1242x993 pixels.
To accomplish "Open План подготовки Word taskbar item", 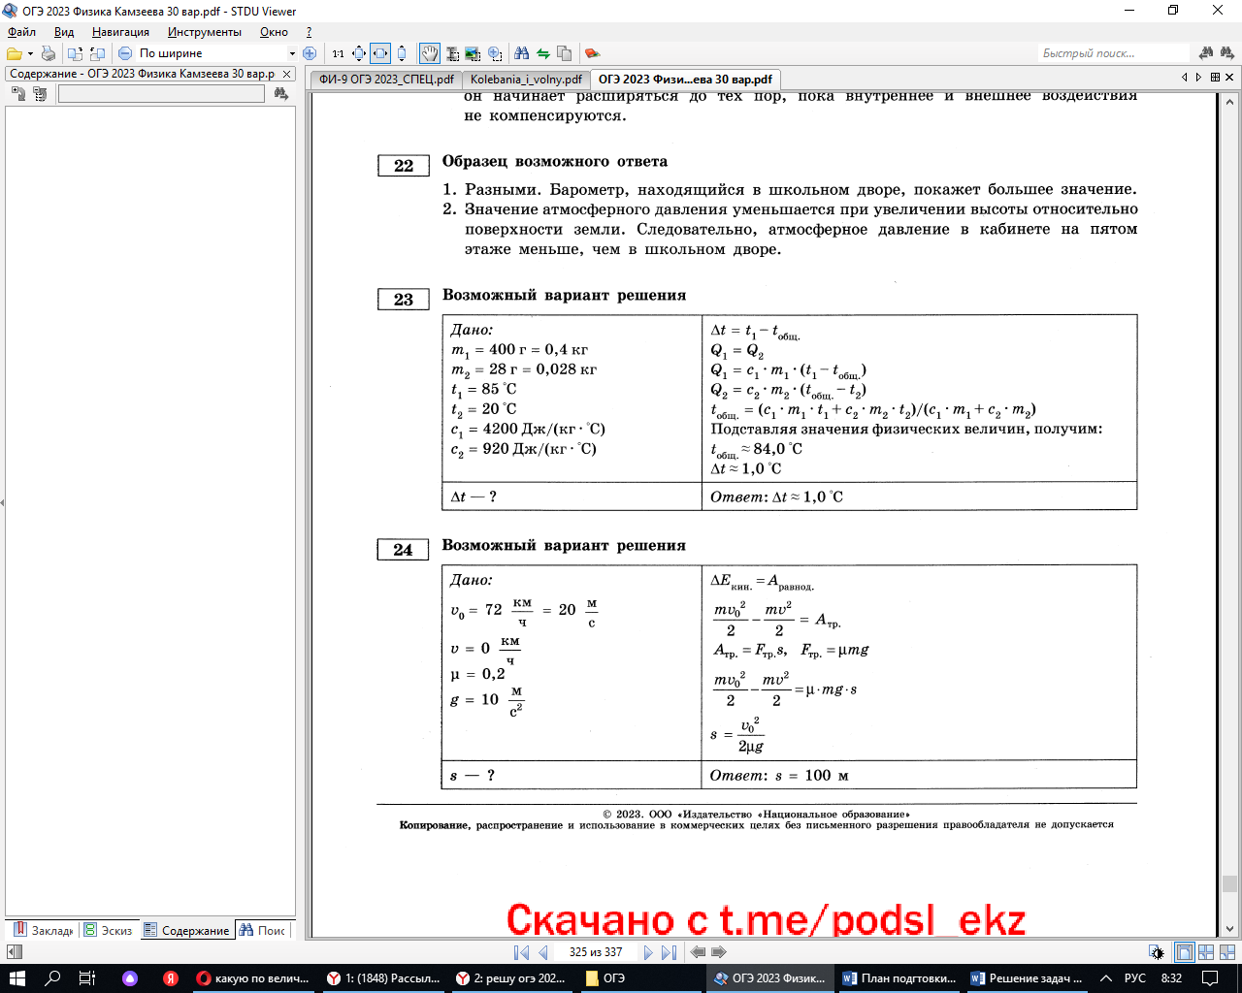I will pos(899,978).
